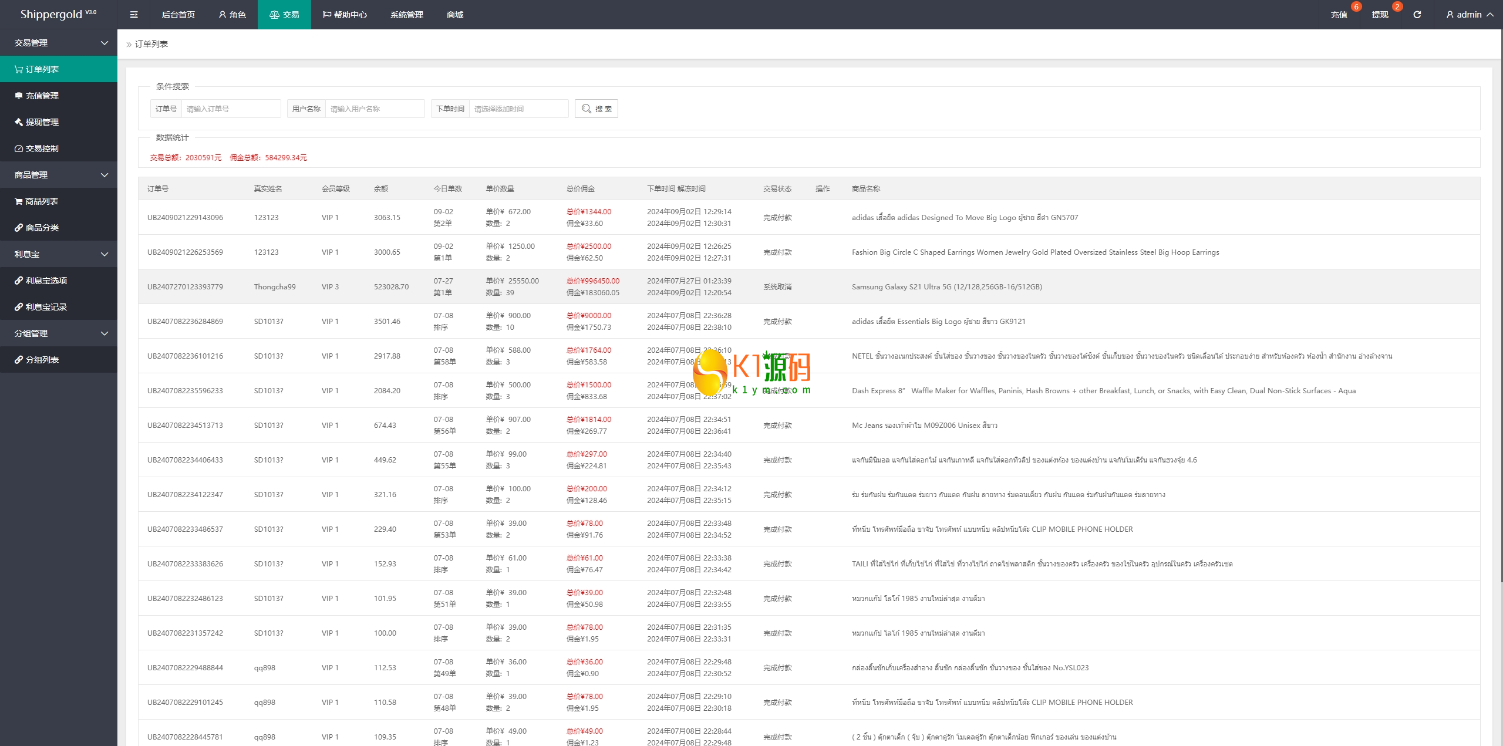1503x746 pixels.
Task: Open 充值管理 in the sidebar
Action: [42, 96]
